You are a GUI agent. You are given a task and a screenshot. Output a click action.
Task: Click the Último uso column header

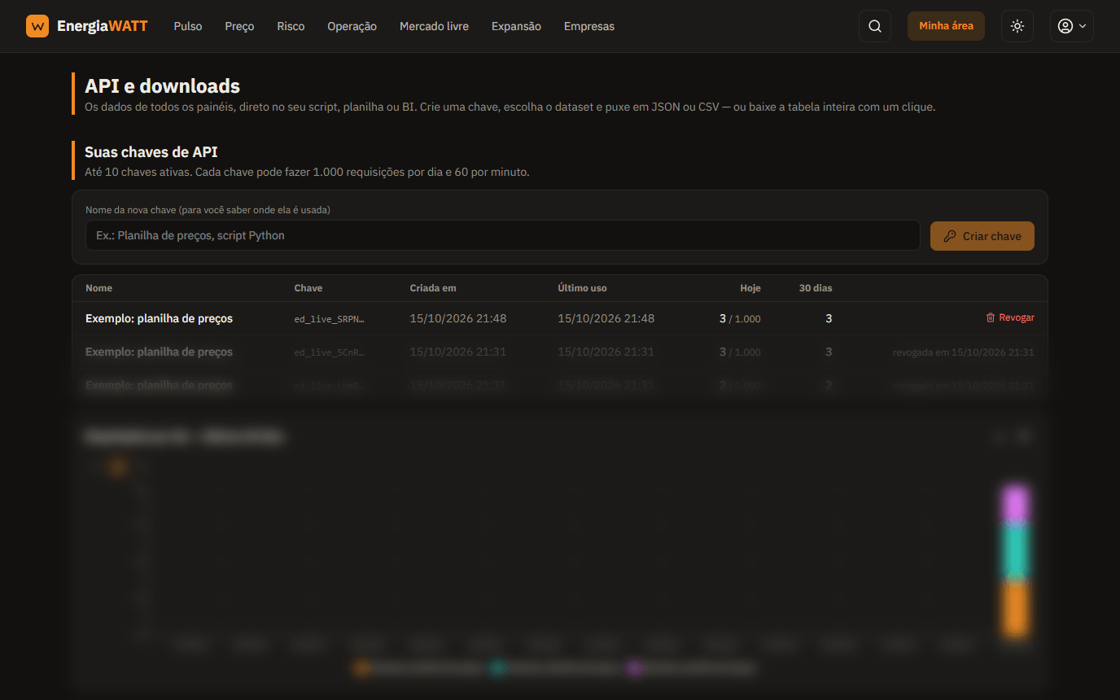click(x=582, y=288)
